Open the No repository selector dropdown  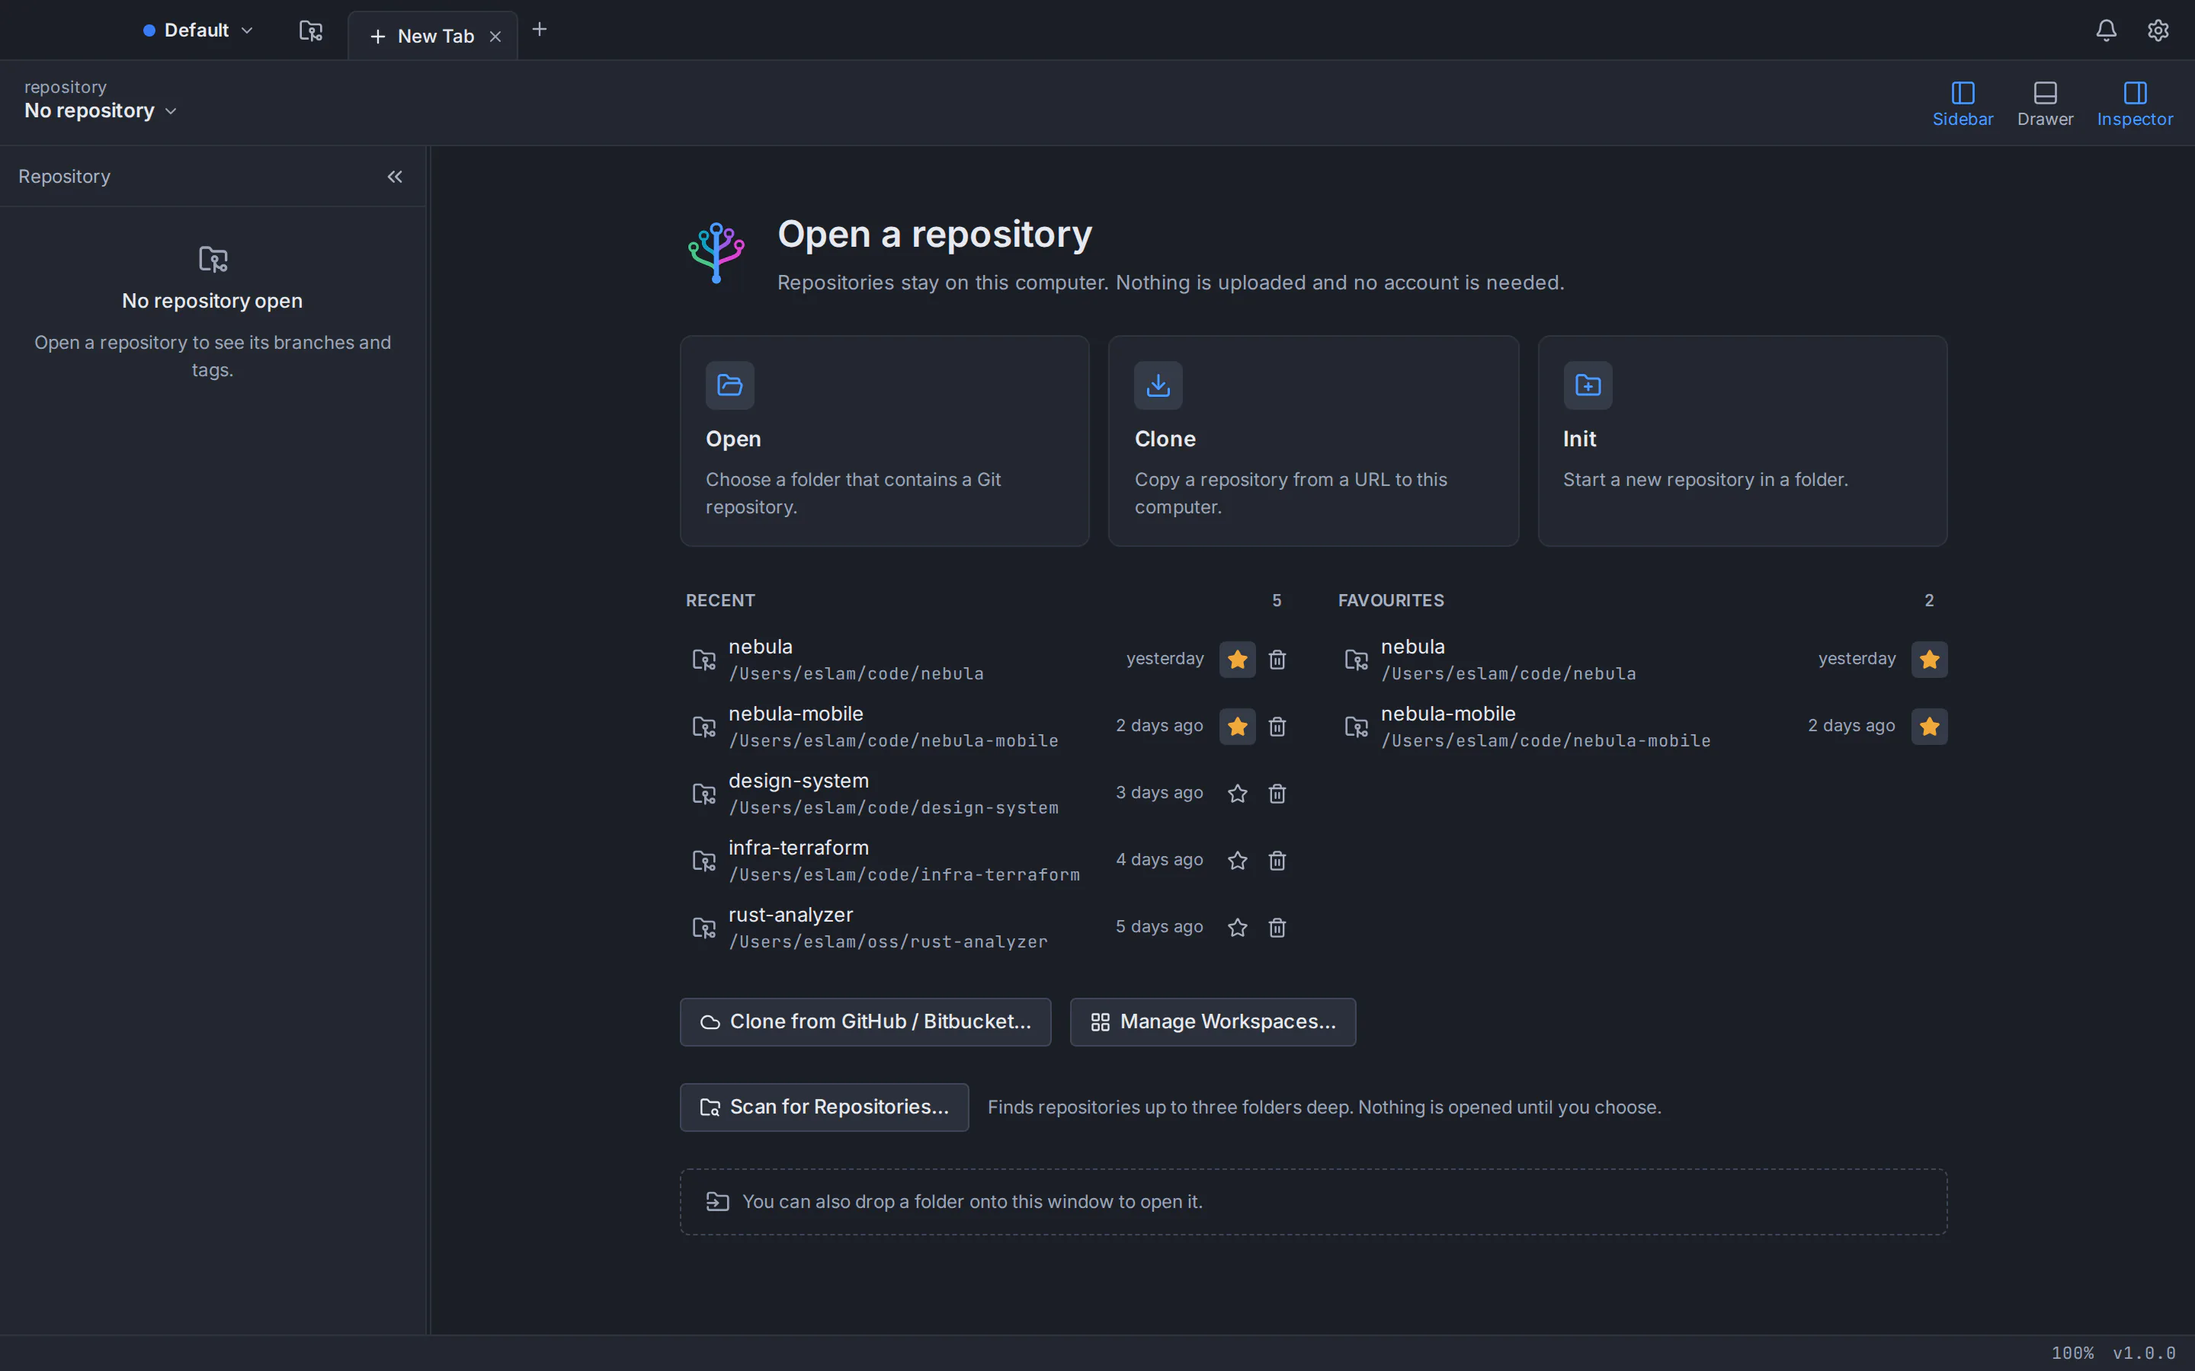coord(101,110)
